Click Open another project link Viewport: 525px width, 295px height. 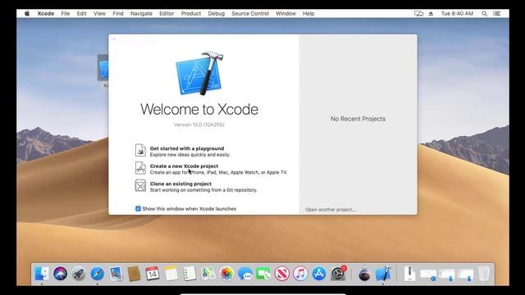click(x=330, y=210)
